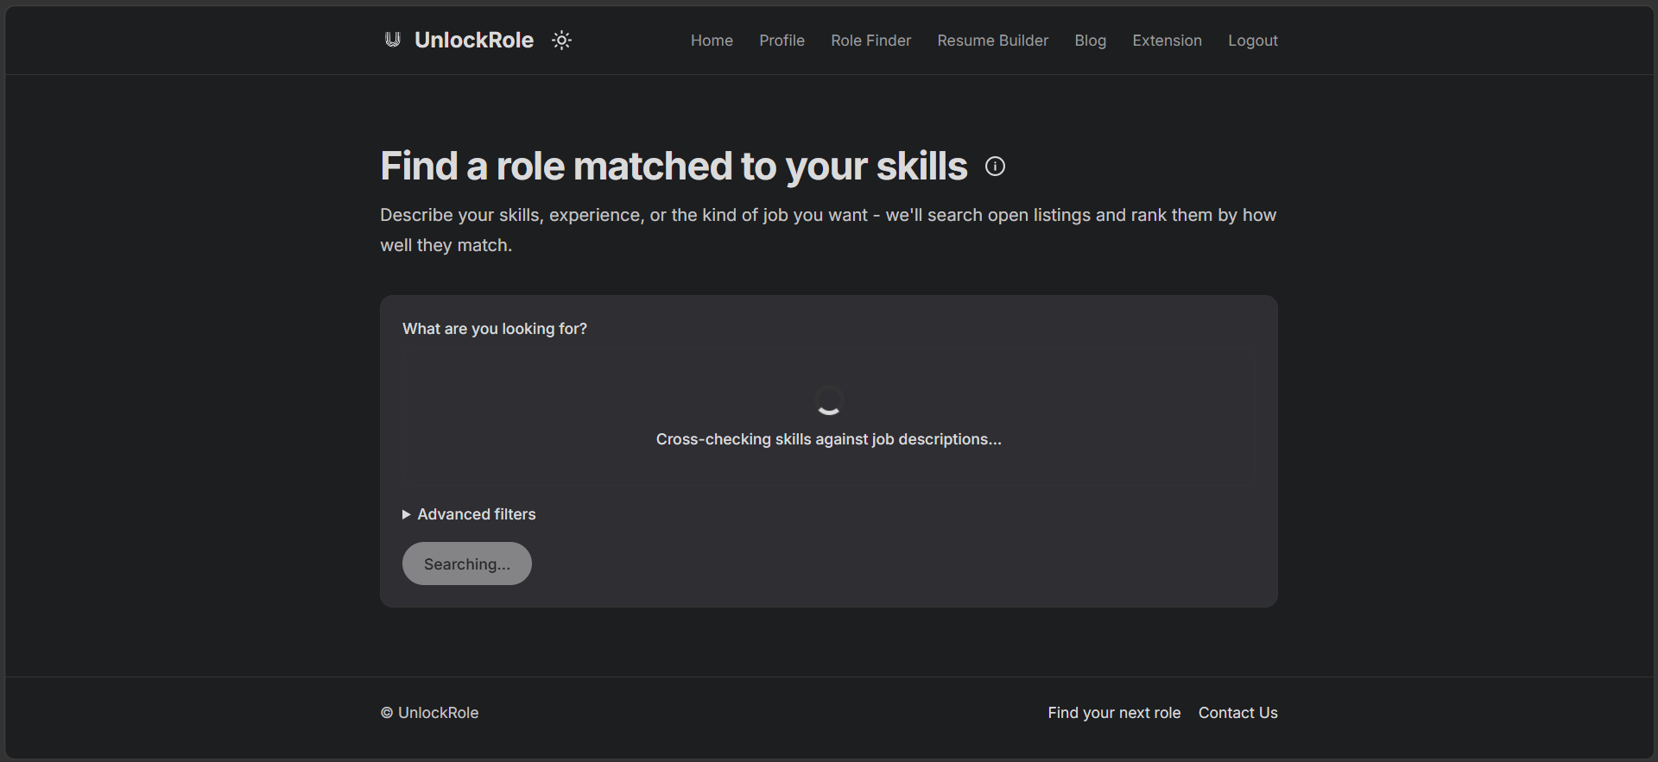Viewport: 1658px width, 762px height.
Task: Click the Searching... button
Action: pyautogui.click(x=467, y=564)
